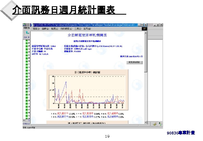Viewport: 203px width, 141px height.
Task: Click the interface card name 中山女高
Action: click(48, 49)
